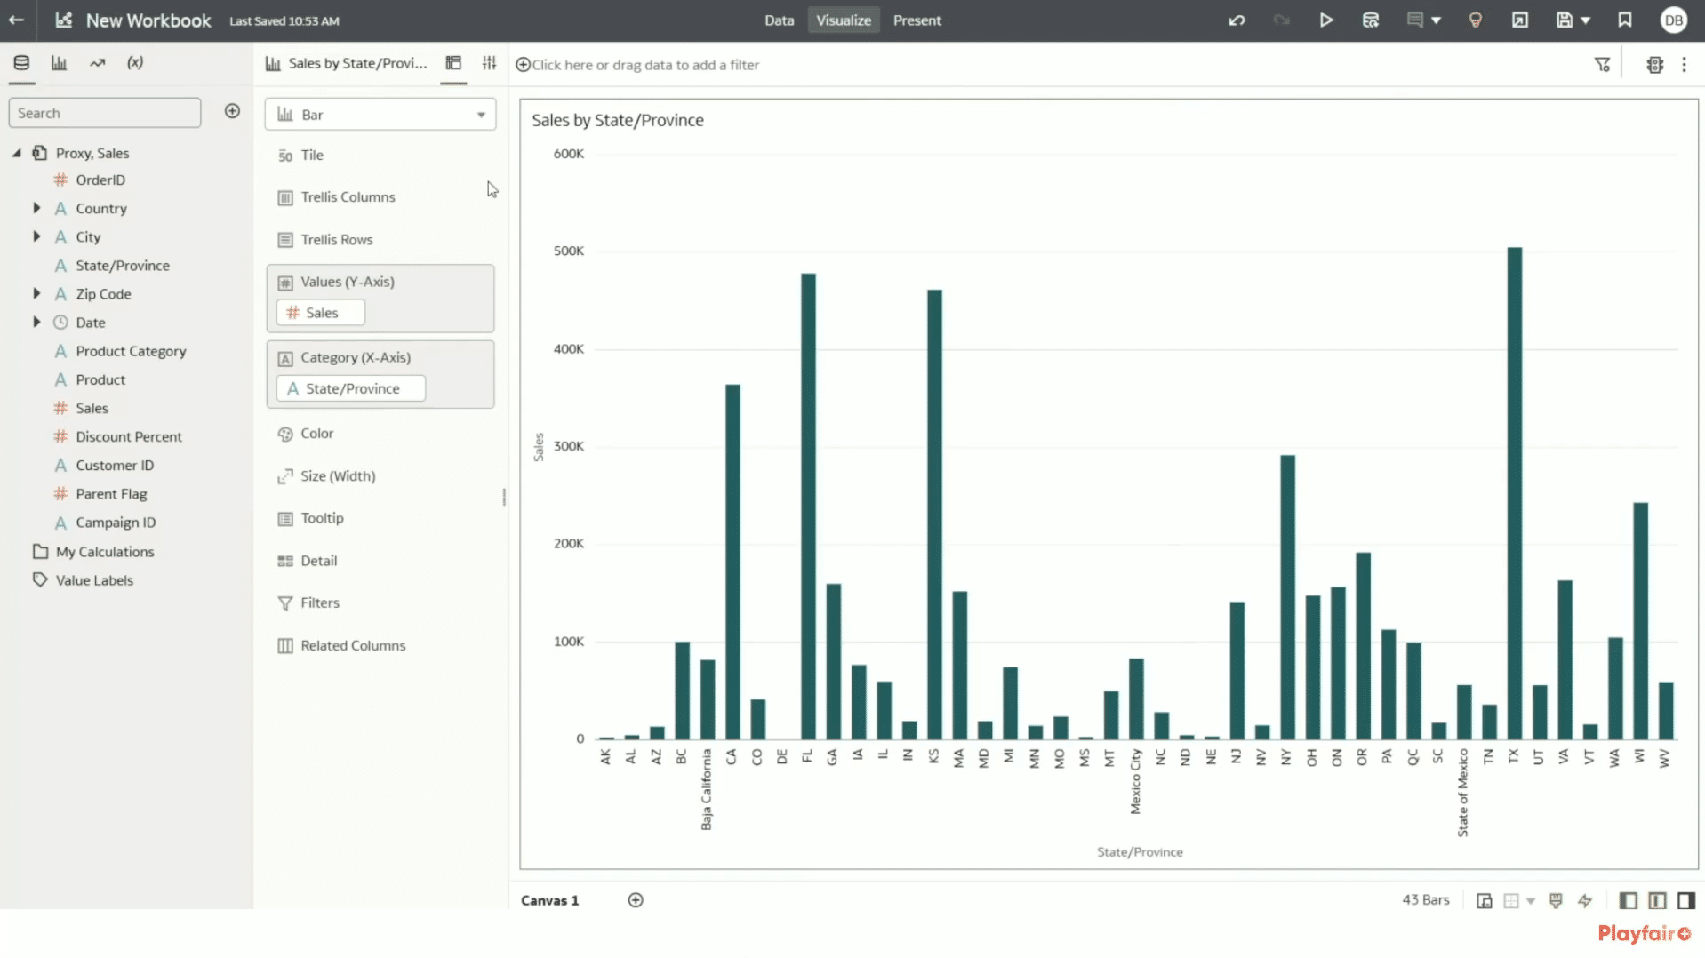The width and height of the screenshot is (1705, 958).
Task: Switch to the Present tab
Action: [917, 20]
